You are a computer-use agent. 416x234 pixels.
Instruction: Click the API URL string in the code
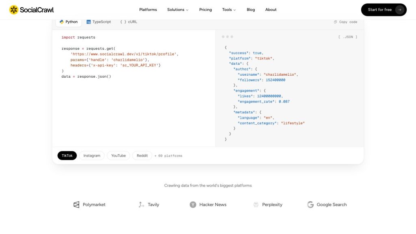pos(123,54)
